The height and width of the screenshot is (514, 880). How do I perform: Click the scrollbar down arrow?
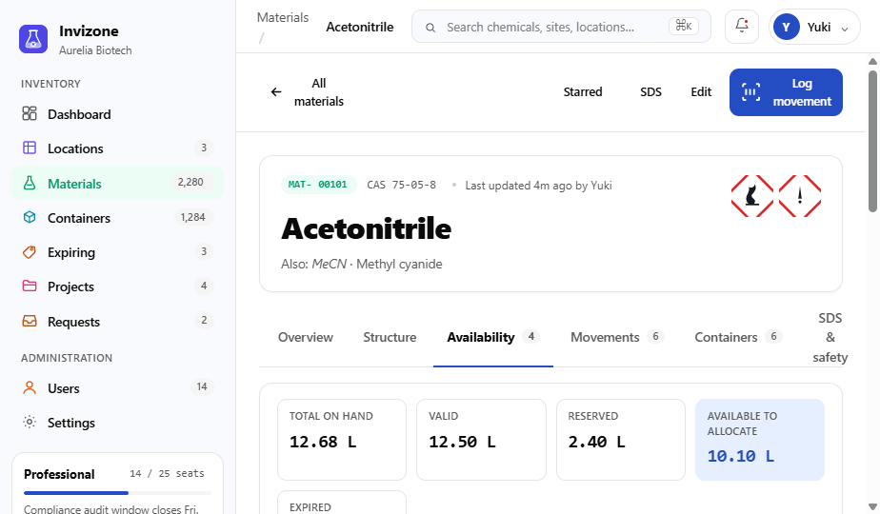tap(872, 506)
